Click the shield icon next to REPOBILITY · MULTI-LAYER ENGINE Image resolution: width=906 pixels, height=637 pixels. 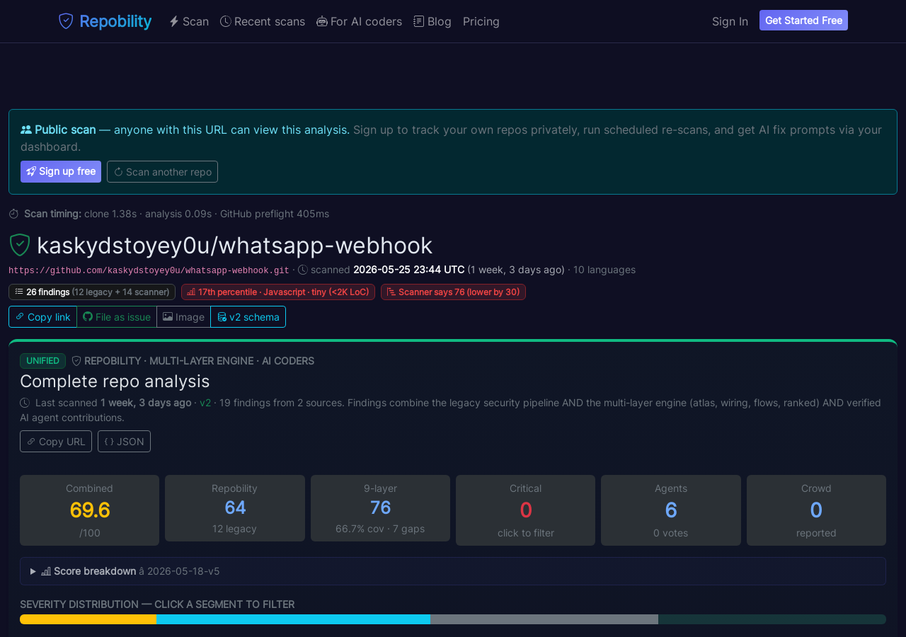click(76, 361)
